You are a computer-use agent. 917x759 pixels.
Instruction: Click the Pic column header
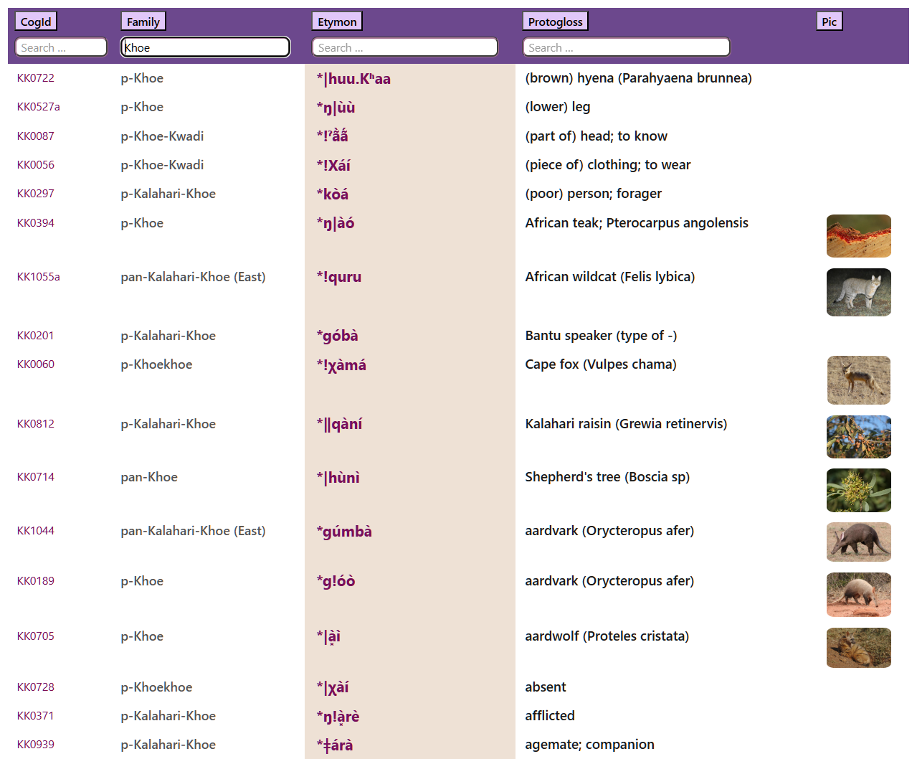click(829, 22)
